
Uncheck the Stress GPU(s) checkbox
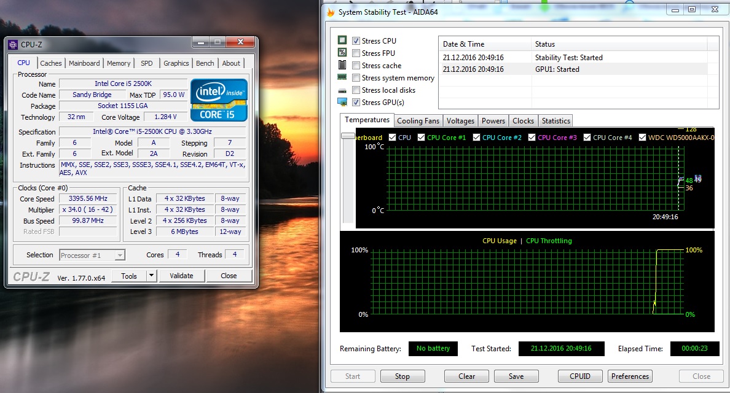[x=356, y=103]
